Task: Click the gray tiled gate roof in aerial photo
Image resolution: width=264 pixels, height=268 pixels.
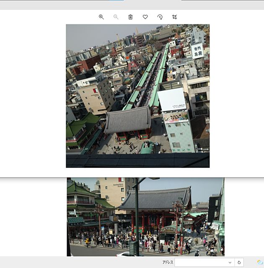Action: coord(127,119)
